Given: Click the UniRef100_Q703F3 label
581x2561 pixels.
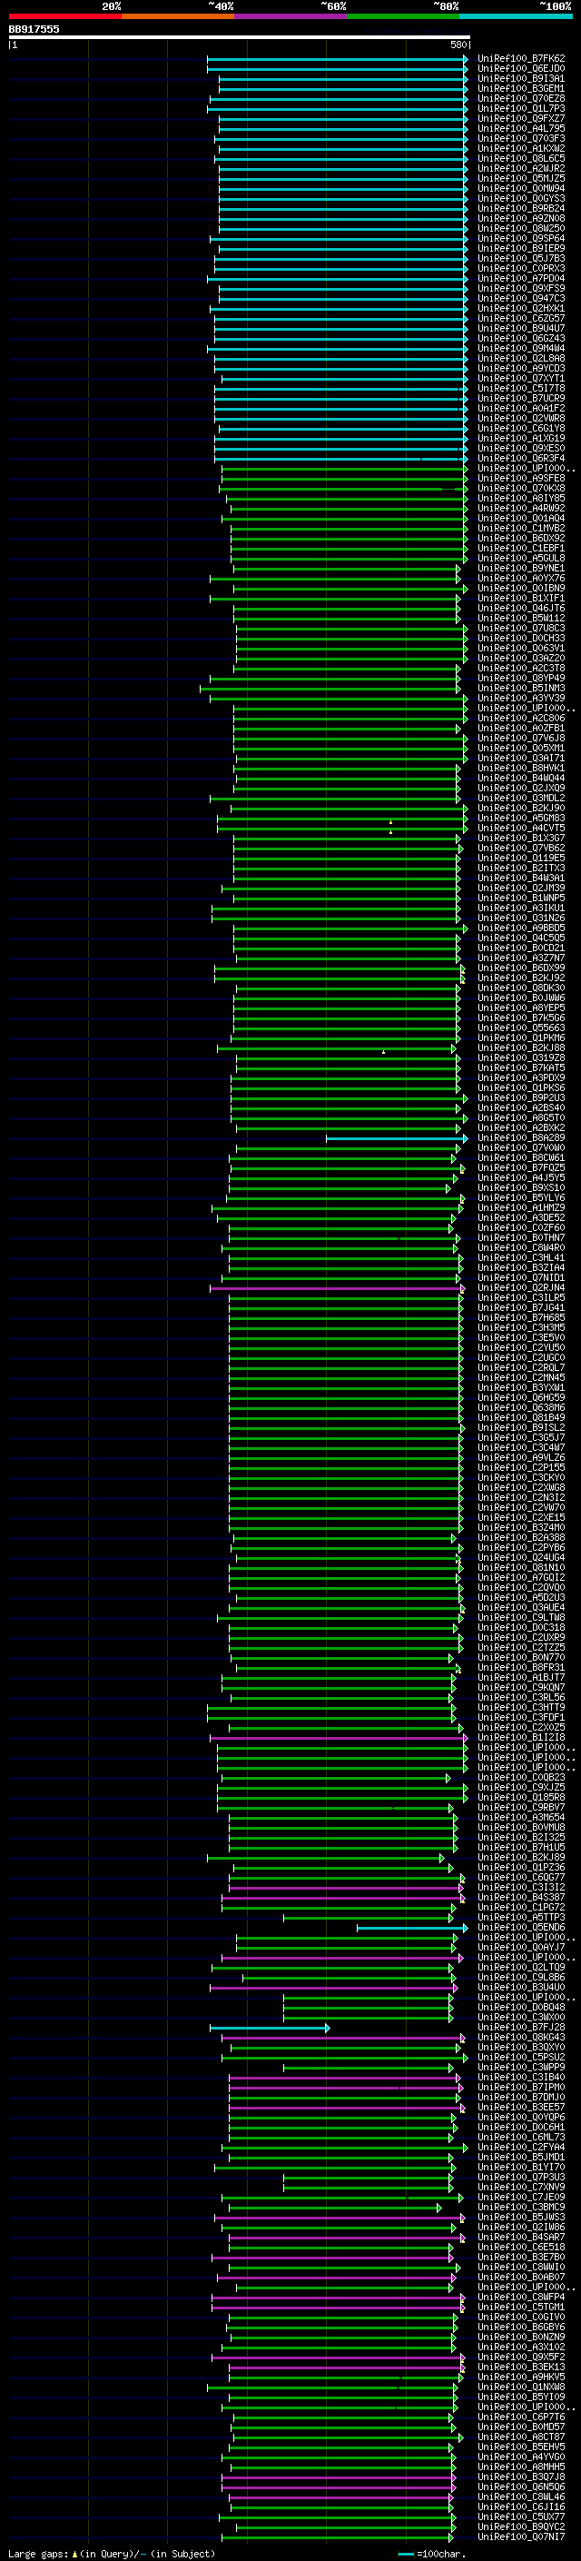Looking at the screenshot, I should pyautogui.click(x=521, y=139).
